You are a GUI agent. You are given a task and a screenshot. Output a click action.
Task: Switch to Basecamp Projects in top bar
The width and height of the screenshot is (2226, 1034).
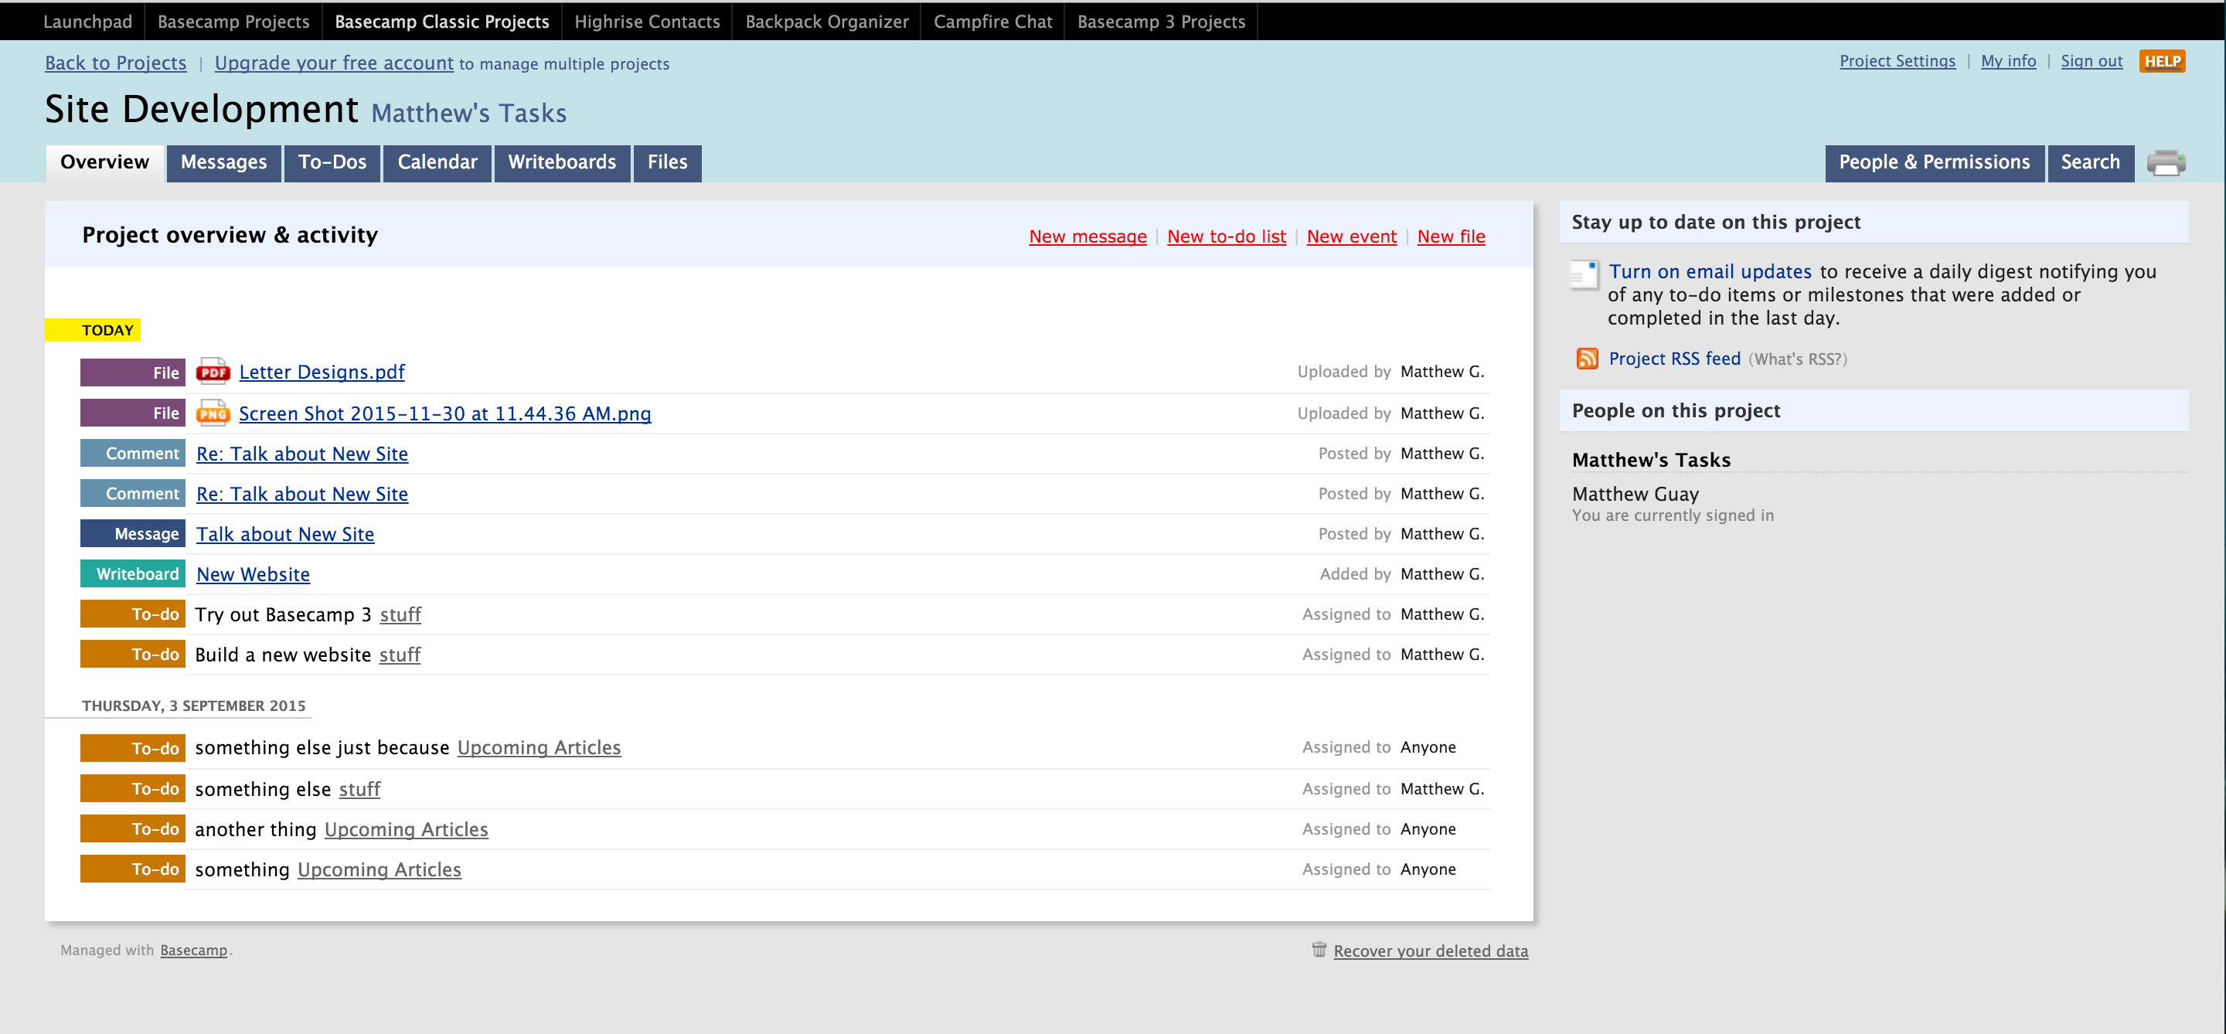(233, 21)
